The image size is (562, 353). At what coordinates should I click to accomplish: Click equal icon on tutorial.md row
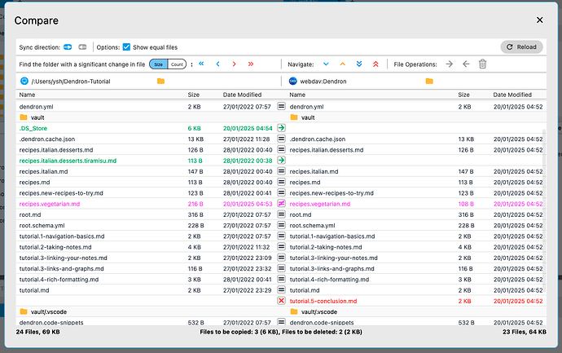tap(281, 290)
